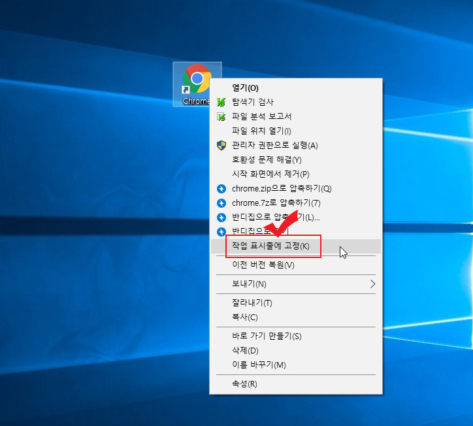Click the green V3 icon beside 탐색기 검사

(221, 103)
